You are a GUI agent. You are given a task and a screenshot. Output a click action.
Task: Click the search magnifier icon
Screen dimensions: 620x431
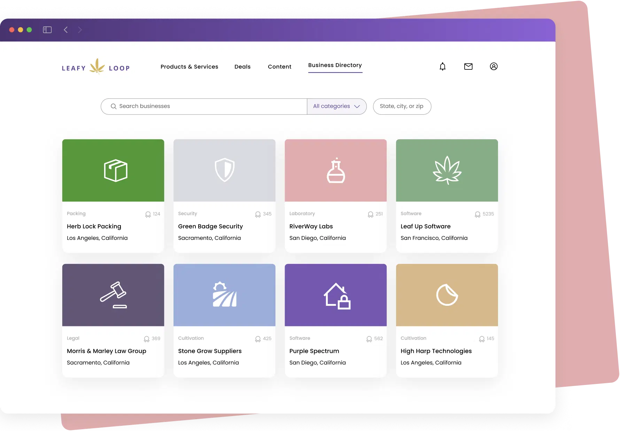[114, 106]
